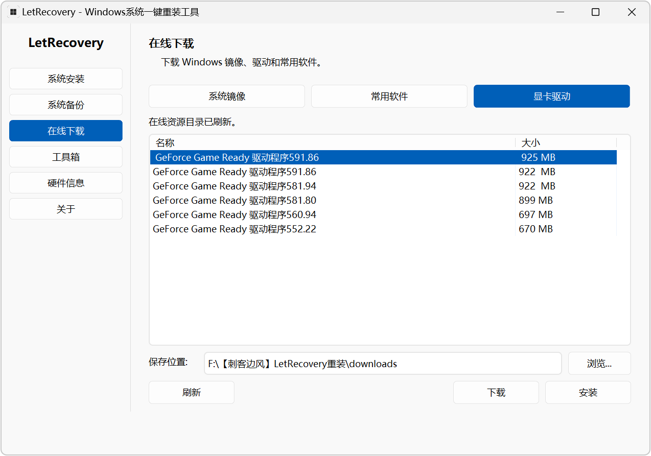The image size is (651, 456).
Task: Select the 591.86 driver row sized 922 MB
Action: (383, 172)
